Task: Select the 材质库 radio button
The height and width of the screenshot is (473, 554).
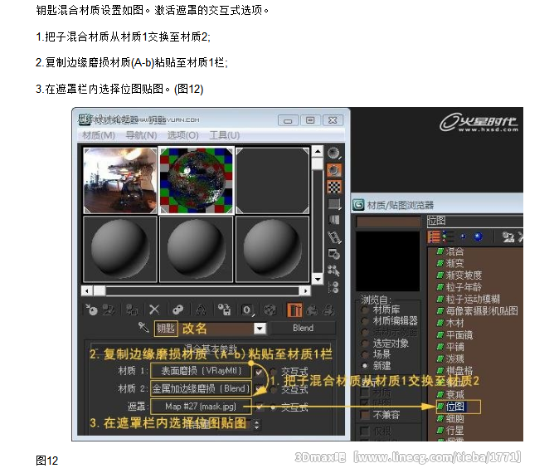Action: pos(365,309)
